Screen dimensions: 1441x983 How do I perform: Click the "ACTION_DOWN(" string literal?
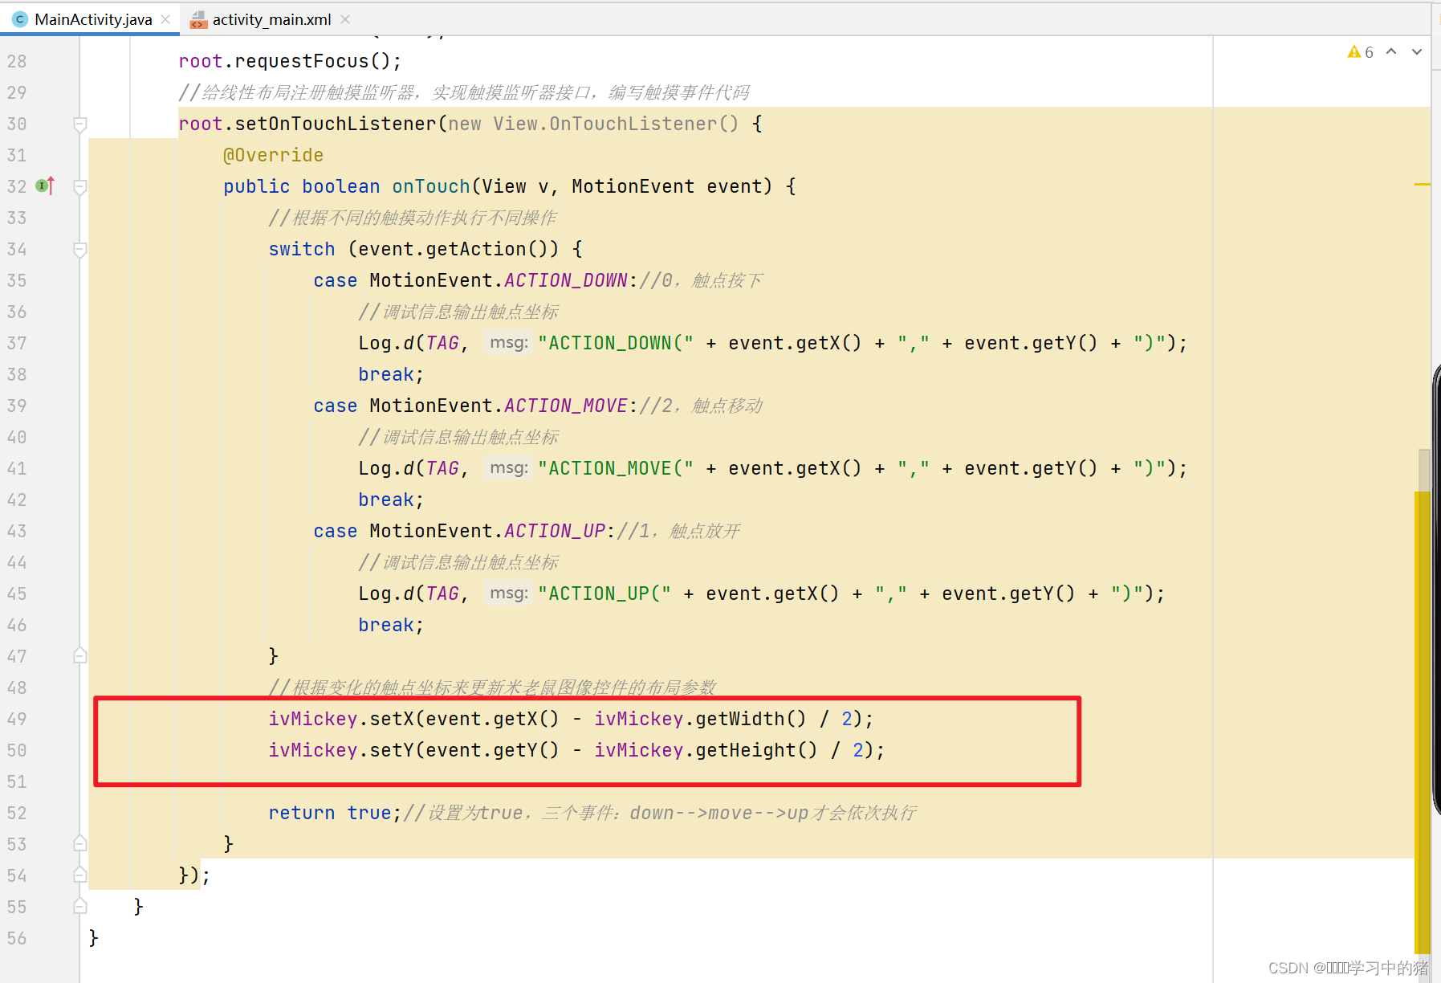[616, 343]
